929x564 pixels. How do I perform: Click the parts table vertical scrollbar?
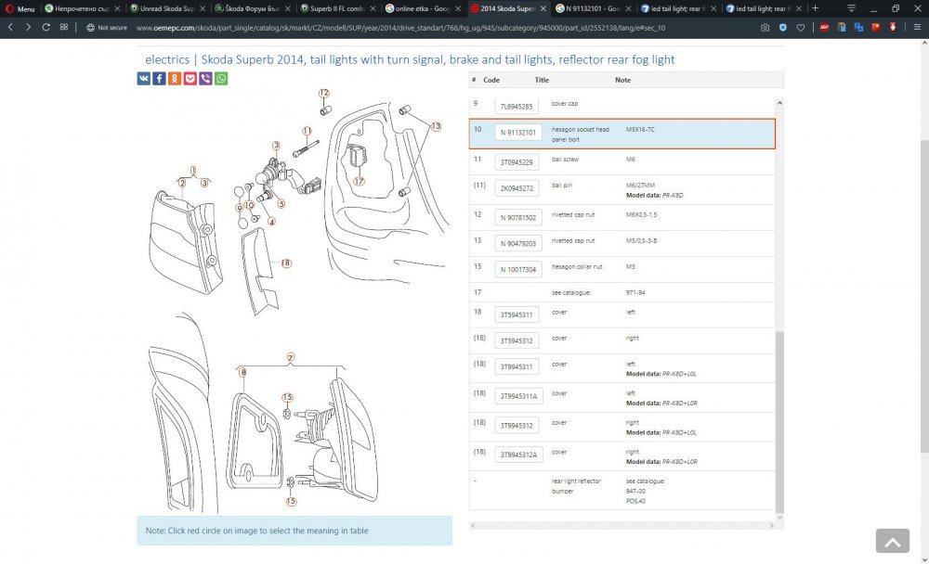[x=779, y=422]
